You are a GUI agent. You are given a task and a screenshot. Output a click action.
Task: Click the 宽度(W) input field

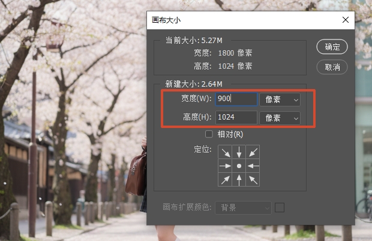tap(236, 99)
